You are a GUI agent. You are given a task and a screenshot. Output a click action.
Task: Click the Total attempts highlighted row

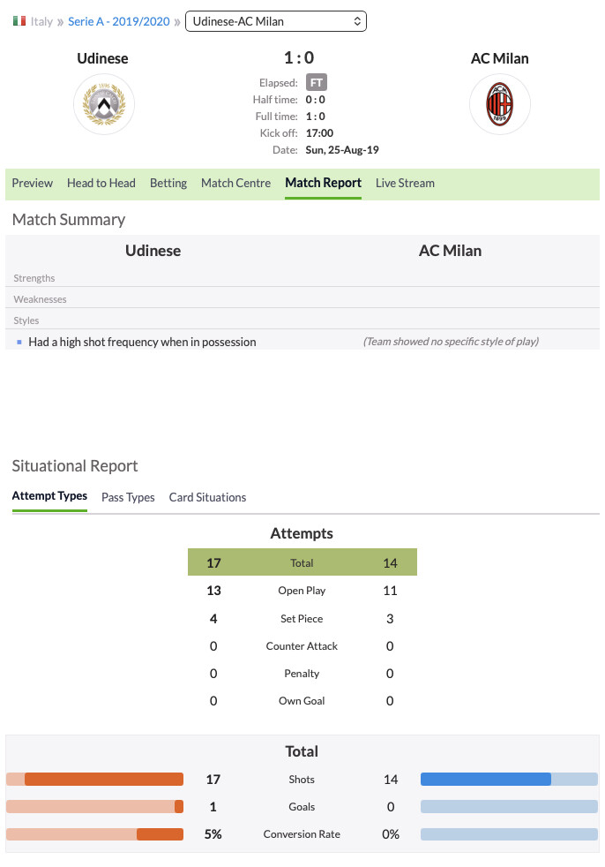(x=302, y=562)
